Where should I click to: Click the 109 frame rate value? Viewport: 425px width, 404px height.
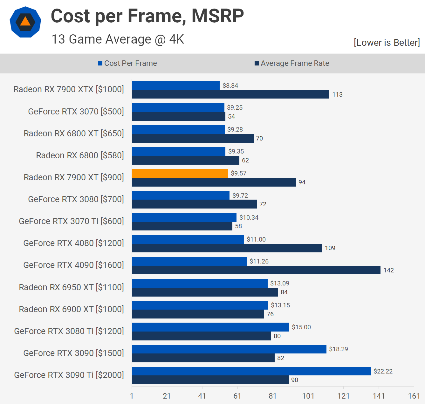(x=330, y=248)
